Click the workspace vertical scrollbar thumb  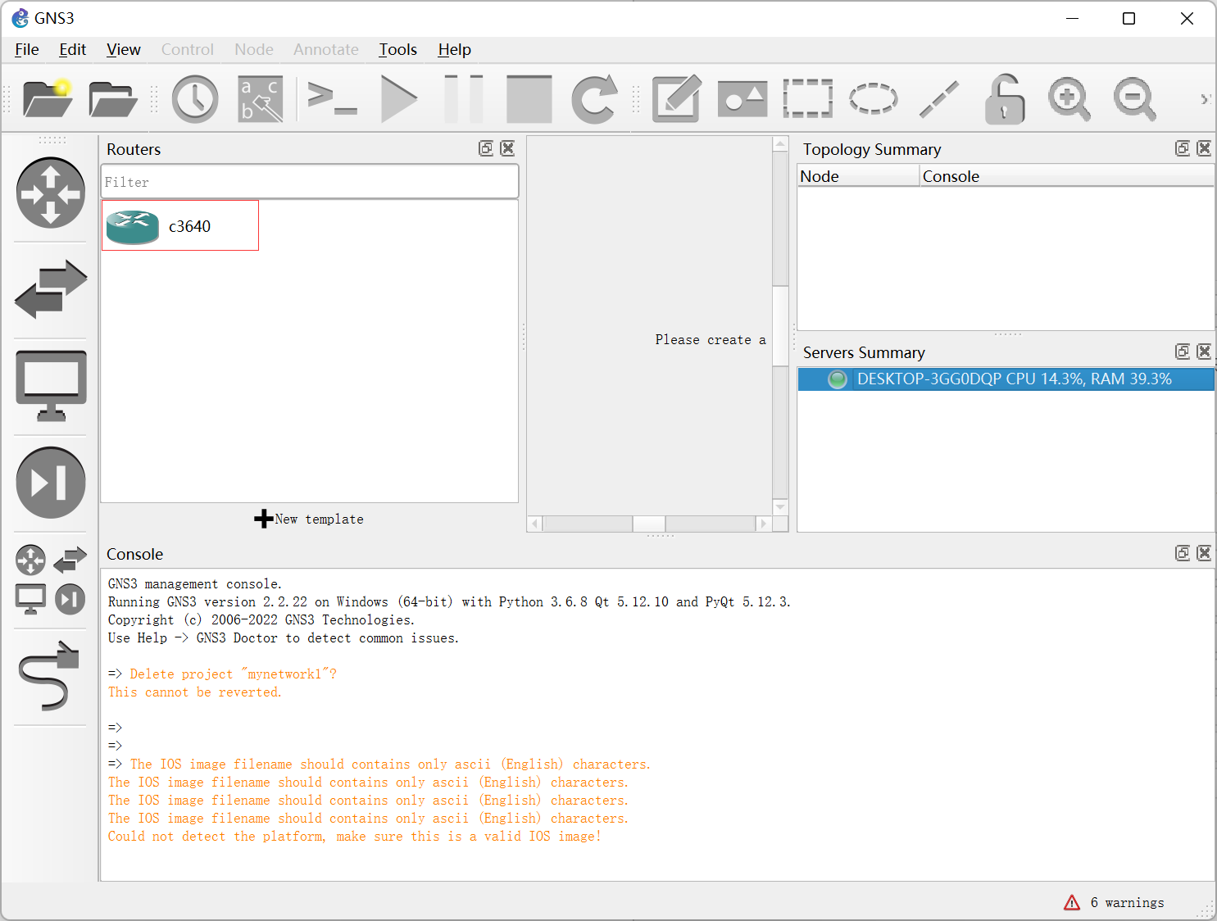[x=780, y=325]
